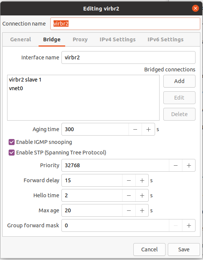Screen dimensions: 203x260
Task: Click the Interface name input field
Action: click(128, 57)
